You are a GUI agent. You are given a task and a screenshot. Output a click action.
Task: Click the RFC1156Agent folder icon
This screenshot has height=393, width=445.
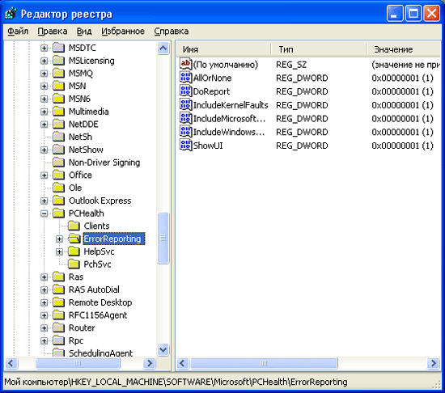click(59, 315)
